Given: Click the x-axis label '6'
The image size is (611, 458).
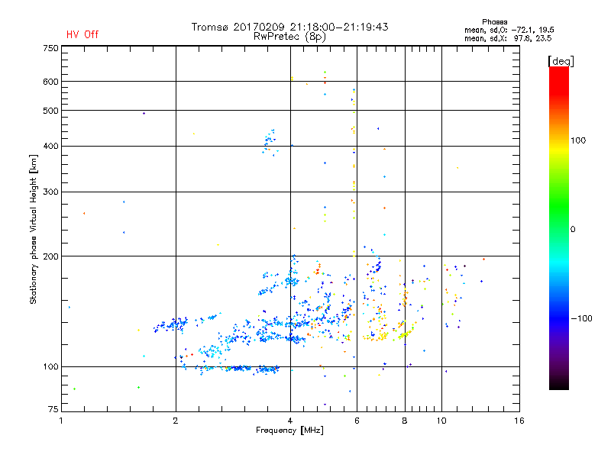Looking at the screenshot, I should pyautogui.click(x=357, y=421).
